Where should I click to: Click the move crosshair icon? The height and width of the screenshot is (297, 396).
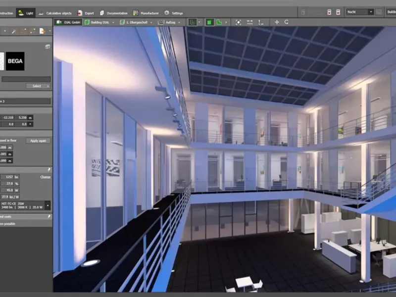pyautogui.click(x=277, y=22)
